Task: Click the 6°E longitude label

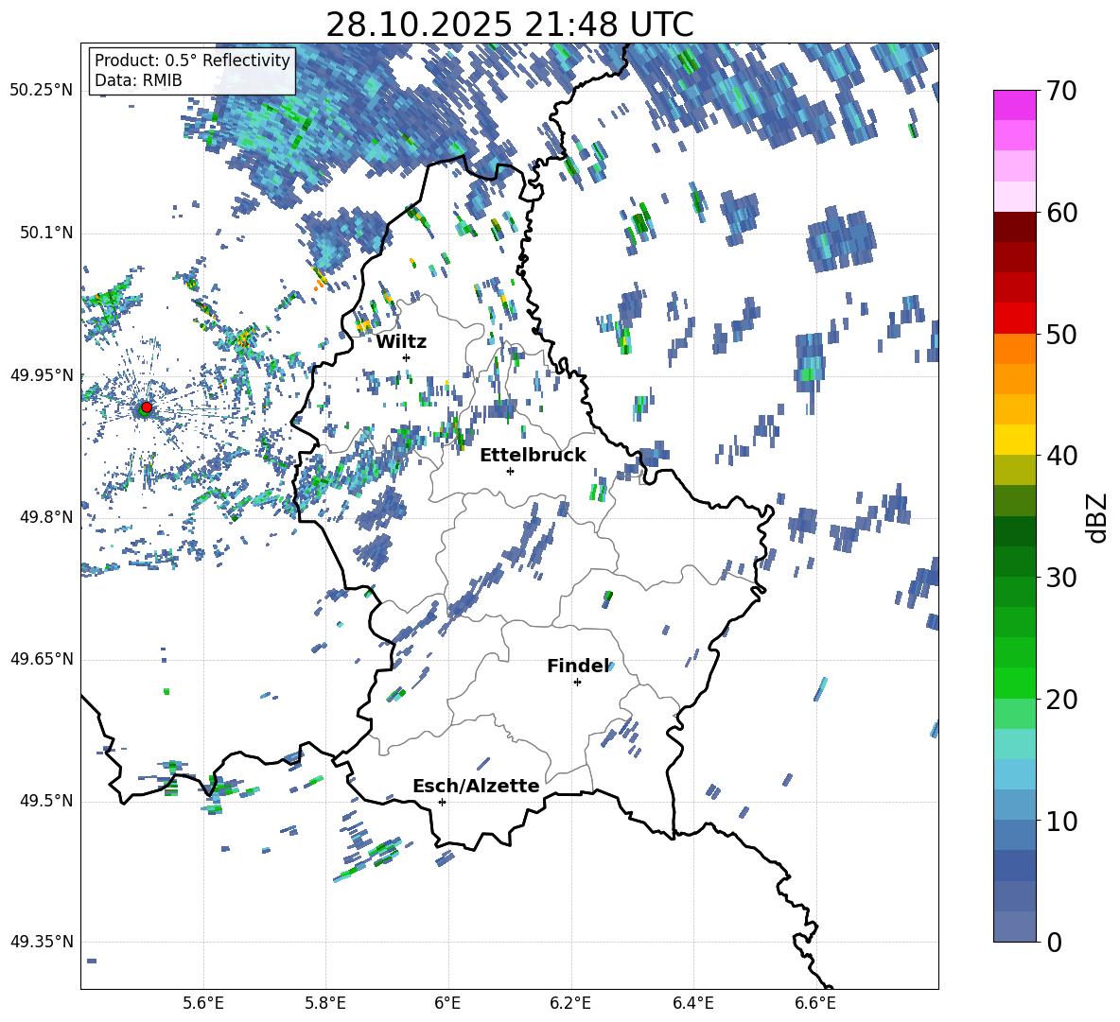Action: coord(447,1003)
